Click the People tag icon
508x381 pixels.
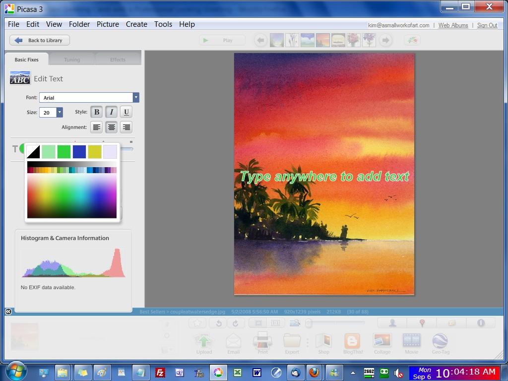coord(392,323)
